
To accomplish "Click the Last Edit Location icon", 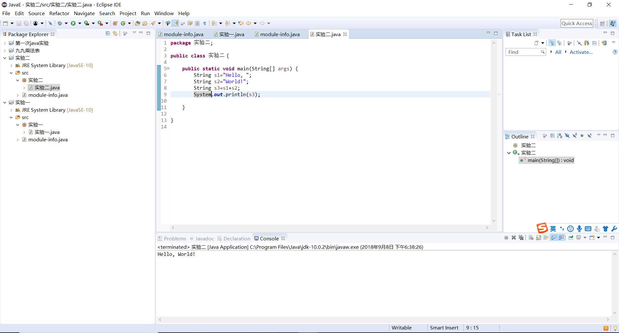I will point(241,23).
